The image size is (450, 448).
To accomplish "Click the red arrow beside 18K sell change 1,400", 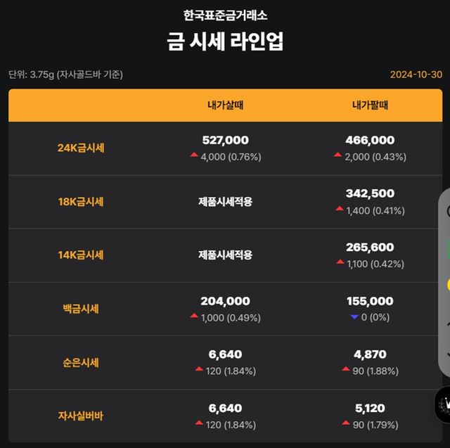I will (340, 210).
